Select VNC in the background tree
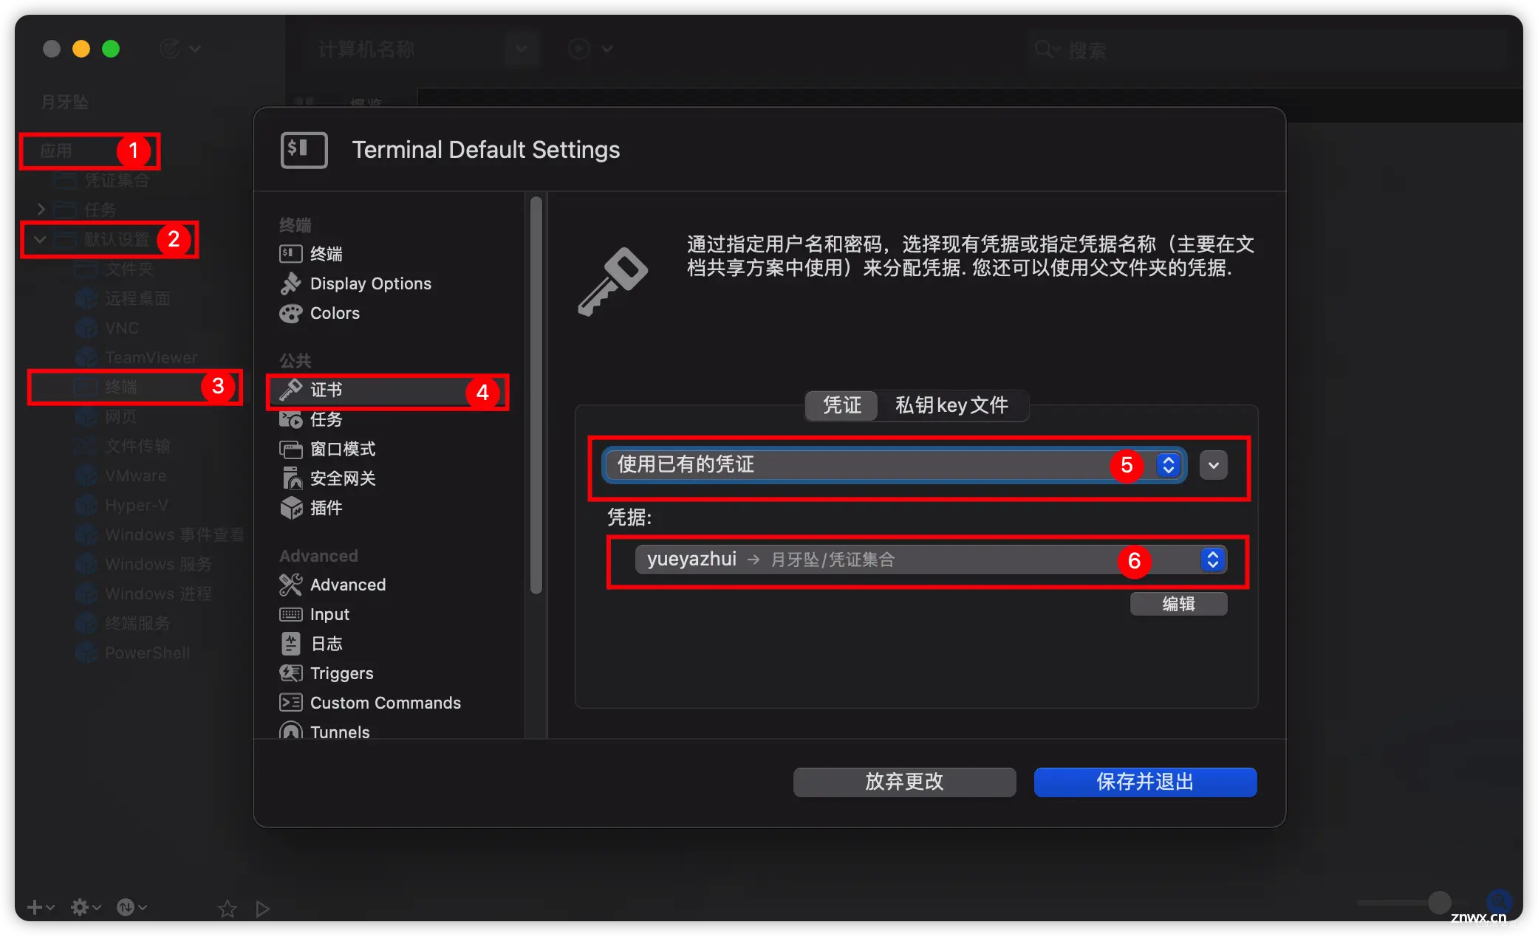The height and width of the screenshot is (936, 1538). 107,328
